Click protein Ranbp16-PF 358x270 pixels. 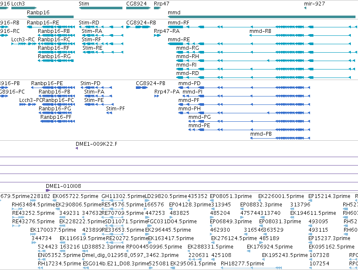pyautogui.click(x=56, y=117)
